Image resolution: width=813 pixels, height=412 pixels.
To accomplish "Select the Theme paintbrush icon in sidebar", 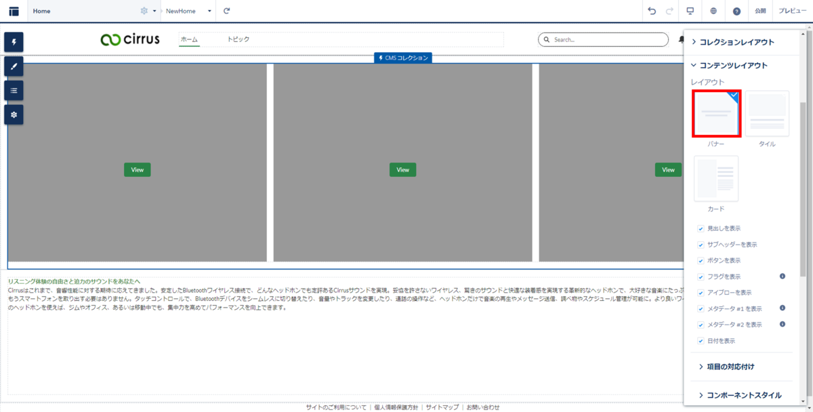I will click(x=14, y=66).
